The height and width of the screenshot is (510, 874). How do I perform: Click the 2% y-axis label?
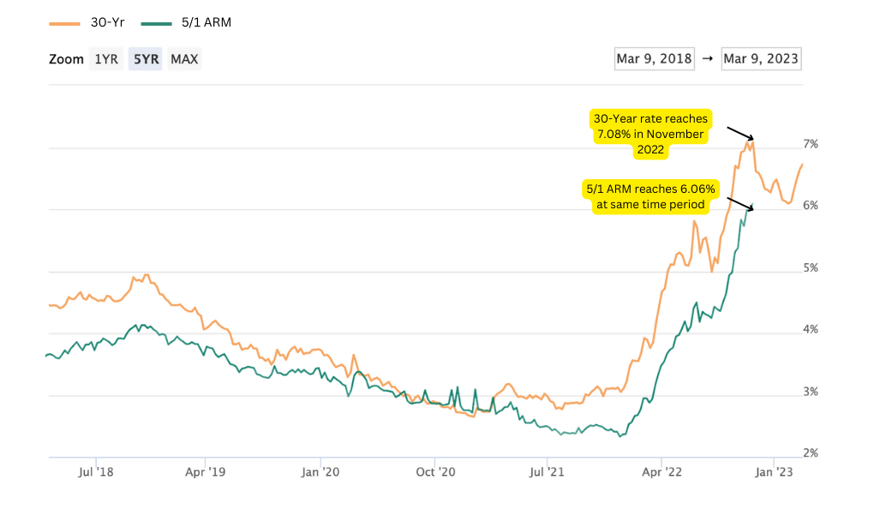tap(810, 453)
